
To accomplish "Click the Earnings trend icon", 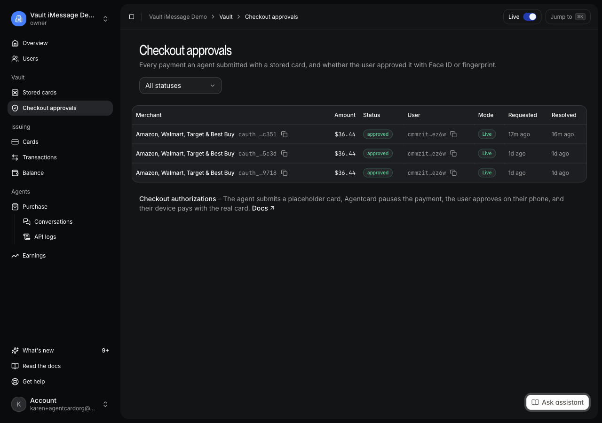I will (15, 256).
